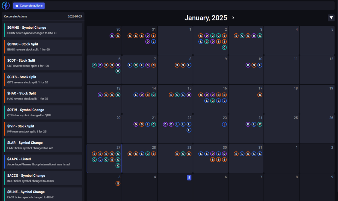Select the January 25 day number
The width and height of the screenshot is (338, 201).
pyautogui.click(x=296, y=118)
